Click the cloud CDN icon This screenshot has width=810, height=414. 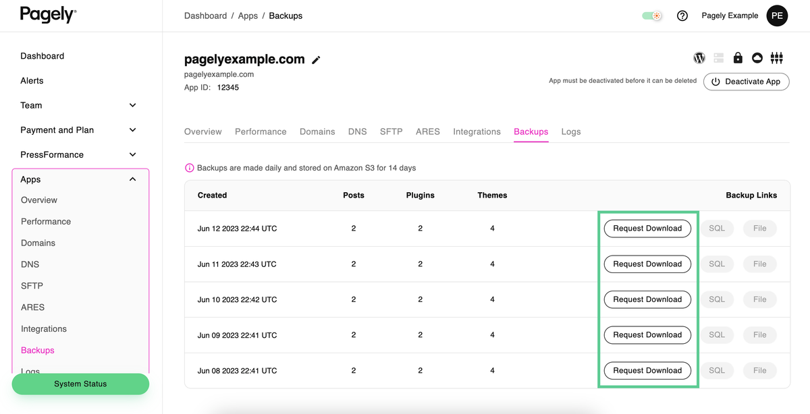tap(757, 58)
